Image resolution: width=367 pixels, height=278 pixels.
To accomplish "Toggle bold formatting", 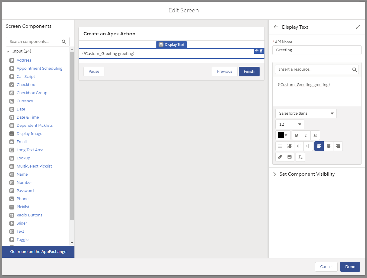I will click(296, 135).
